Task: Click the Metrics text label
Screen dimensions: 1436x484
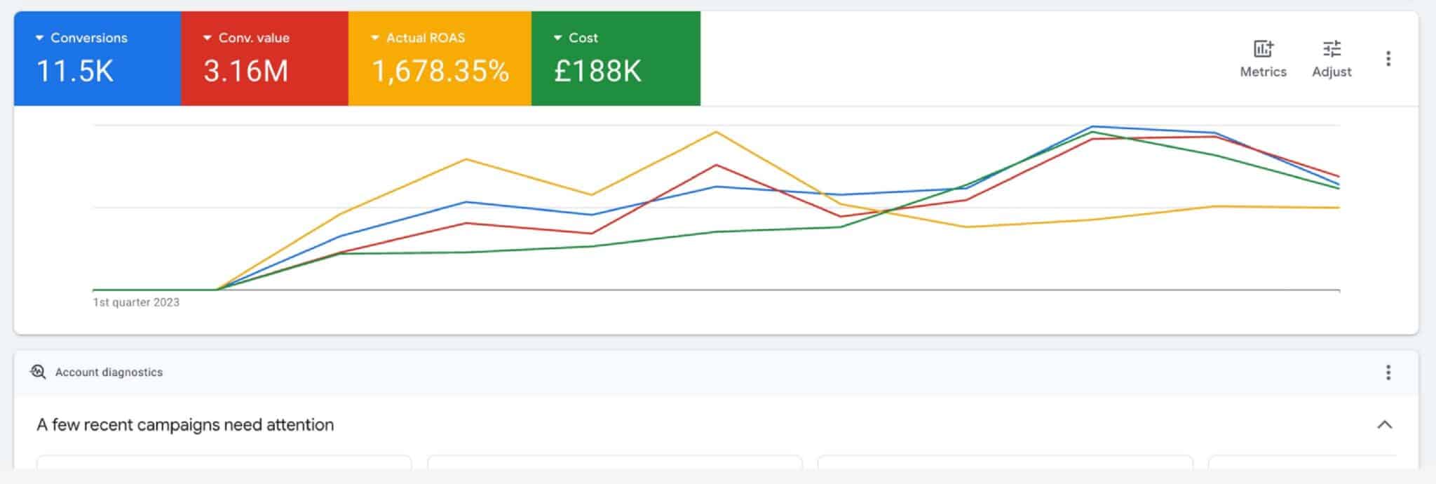Action: [1263, 72]
